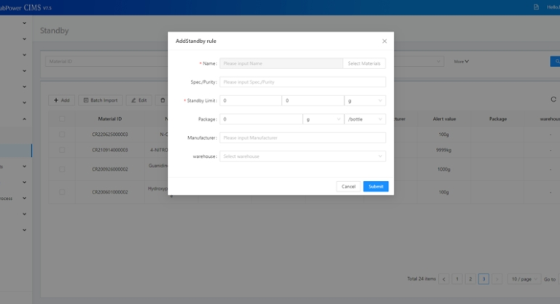Image resolution: width=560 pixels, height=304 pixels.
Task: Click Material ID cell CR200926000002
Action: 109,169
